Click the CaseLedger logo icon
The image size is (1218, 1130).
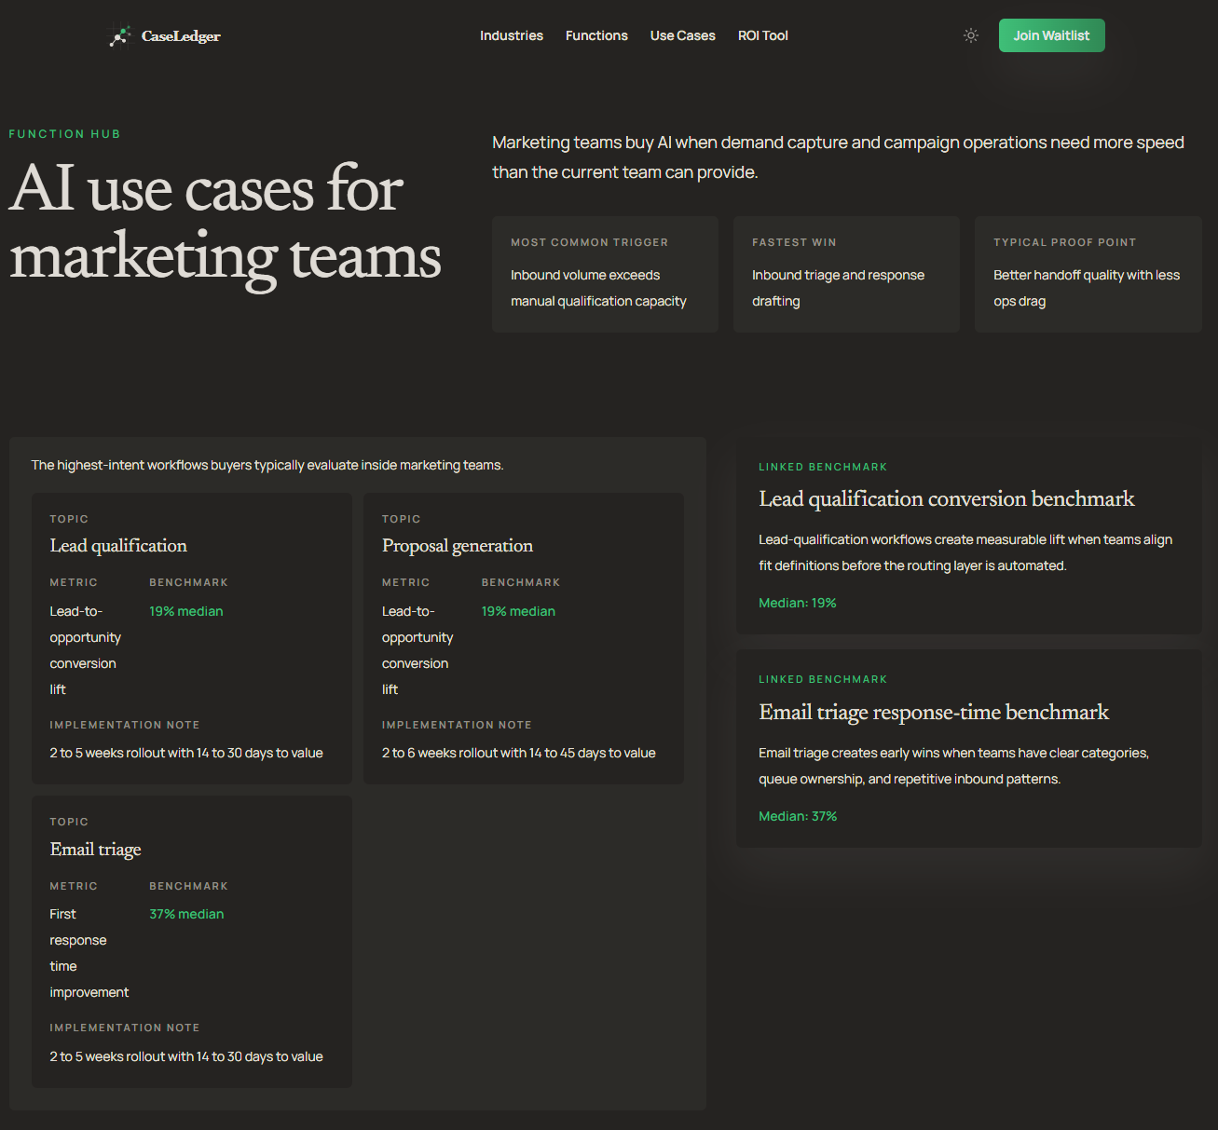120,36
